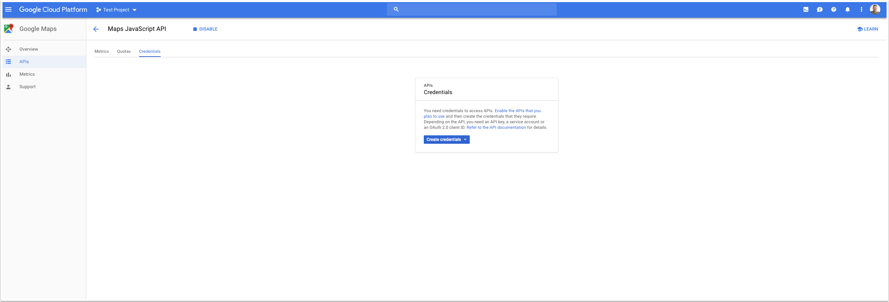Click the Google Cloud Platform logo text
This screenshot has width=889, height=302.
53,10
